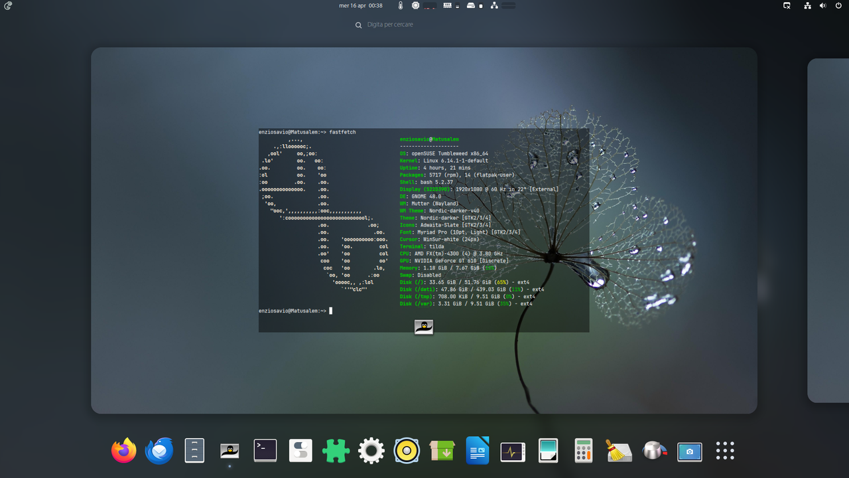The width and height of the screenshot is (849, 478).
Task: Open the Screenshot tool icon
Action: pos(690,452)
